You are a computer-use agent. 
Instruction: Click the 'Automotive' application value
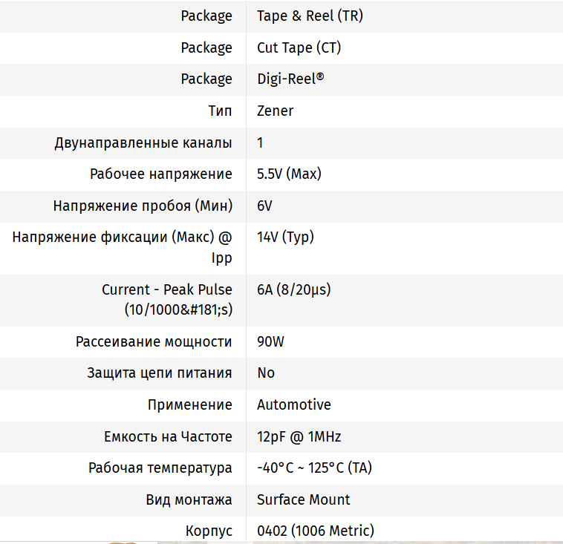point(294,404)
